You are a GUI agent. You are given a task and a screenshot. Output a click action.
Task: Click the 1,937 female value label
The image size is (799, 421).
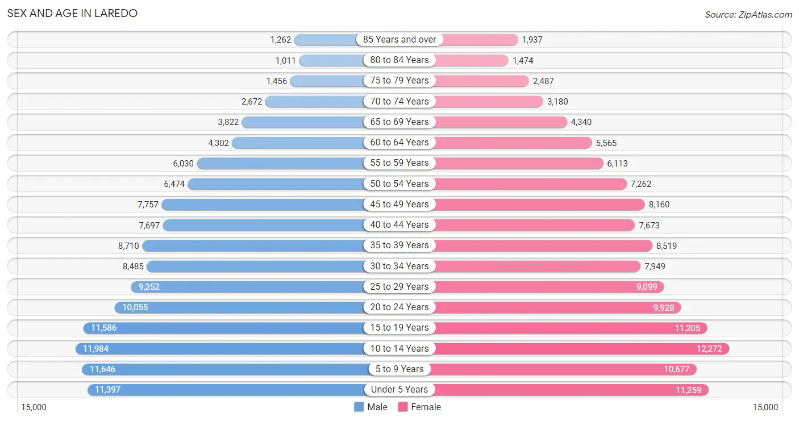coord(533,40)
